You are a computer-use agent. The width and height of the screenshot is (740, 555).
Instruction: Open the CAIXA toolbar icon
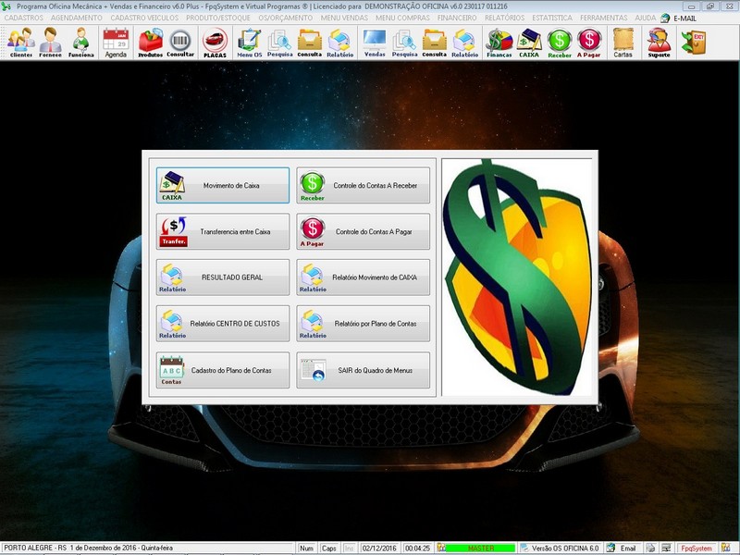click(x=529, y=43)
